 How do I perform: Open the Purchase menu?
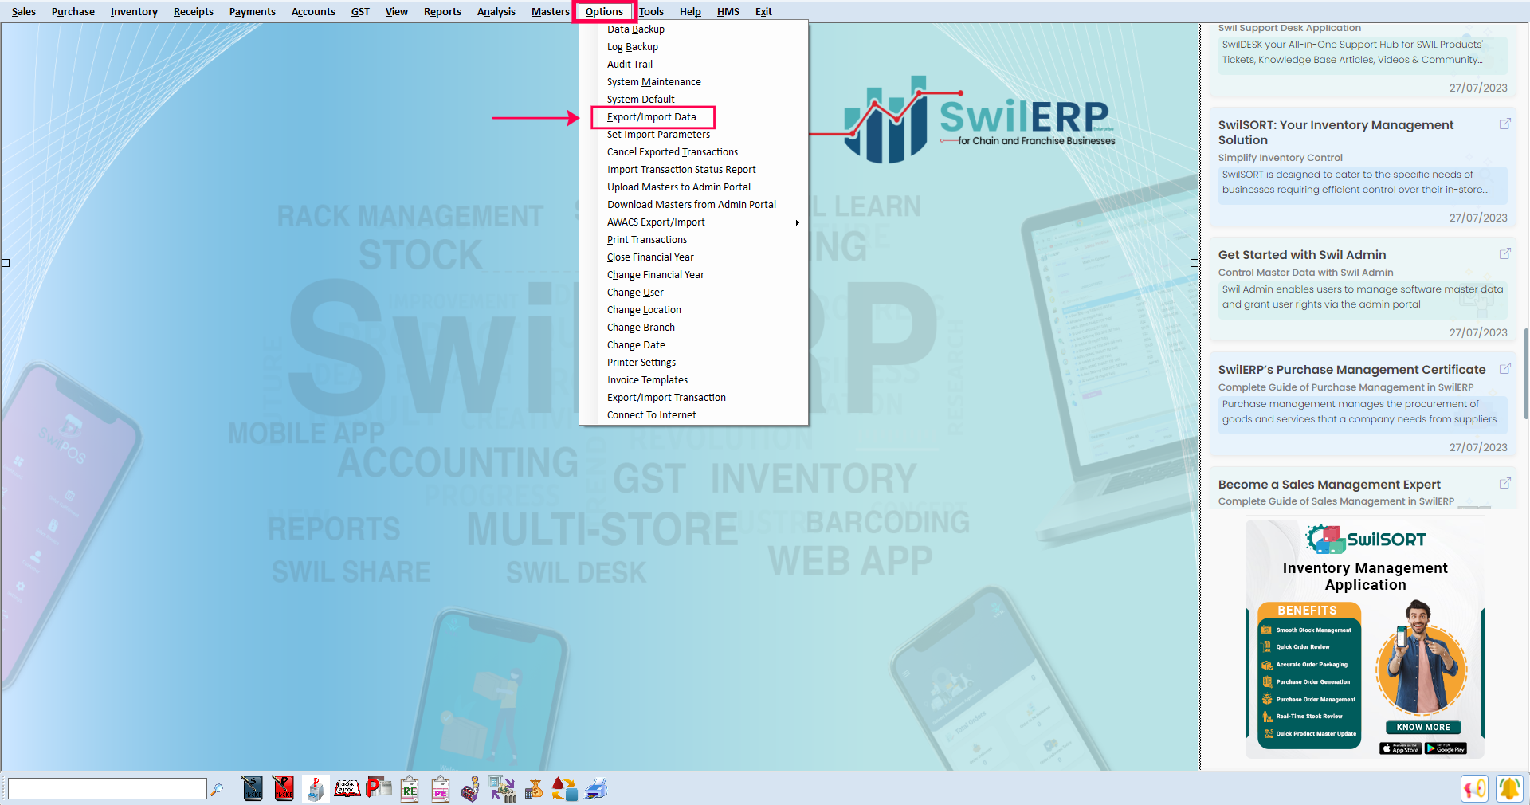(x=73, y=11)
